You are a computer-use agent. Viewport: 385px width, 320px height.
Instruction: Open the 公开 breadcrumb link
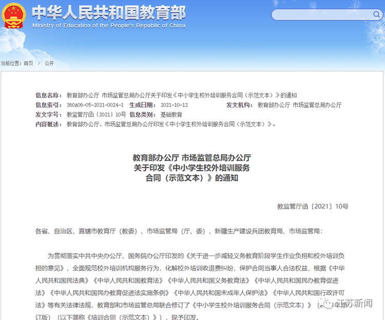49,63
